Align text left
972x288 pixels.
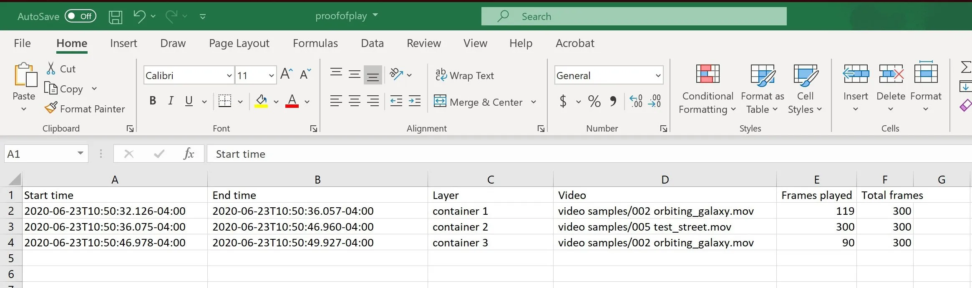[x=336, y=101]
